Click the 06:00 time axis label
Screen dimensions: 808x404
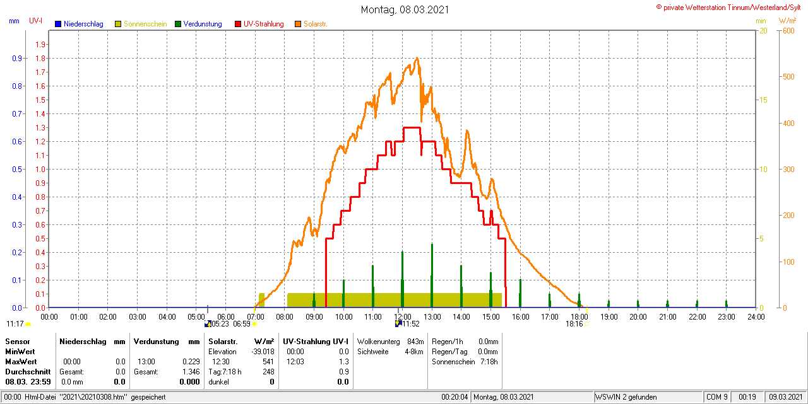point(226,316)
